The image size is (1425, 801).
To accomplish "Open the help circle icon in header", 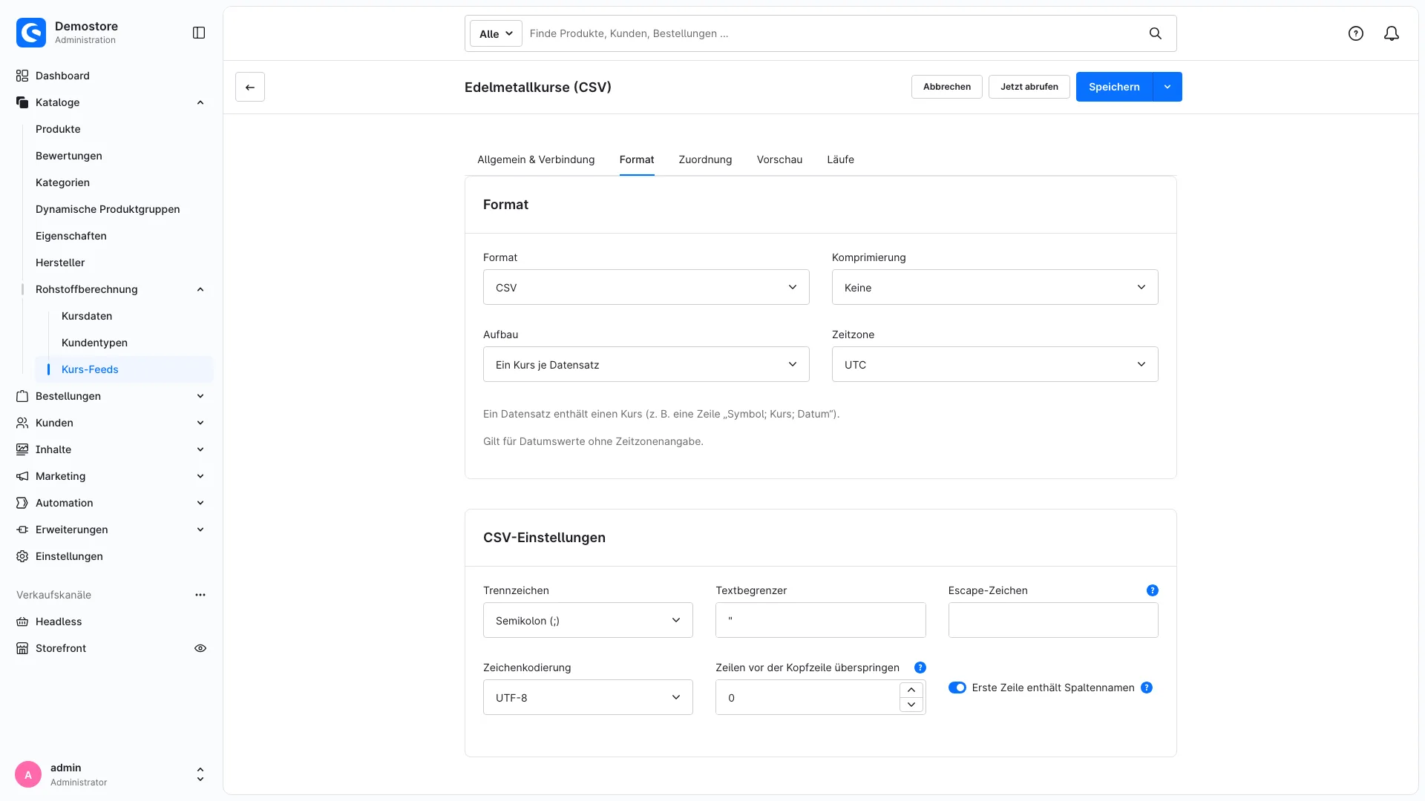I will [1356, 33].
